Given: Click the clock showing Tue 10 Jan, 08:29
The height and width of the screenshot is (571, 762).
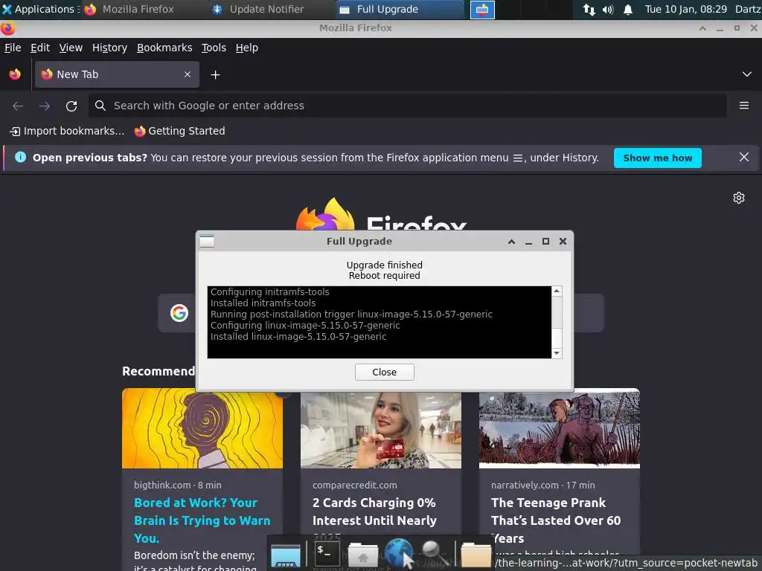Looking at the screenshot, I should (x=685, y=9).
